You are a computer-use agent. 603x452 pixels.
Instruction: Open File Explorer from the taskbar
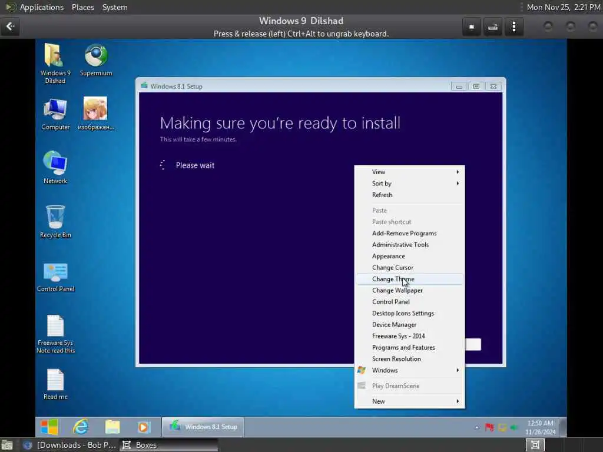(112, 427)
